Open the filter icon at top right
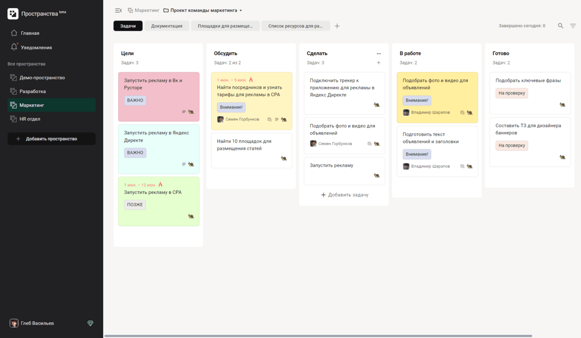This screenshot has height=338, width=581. coord(573,26)
